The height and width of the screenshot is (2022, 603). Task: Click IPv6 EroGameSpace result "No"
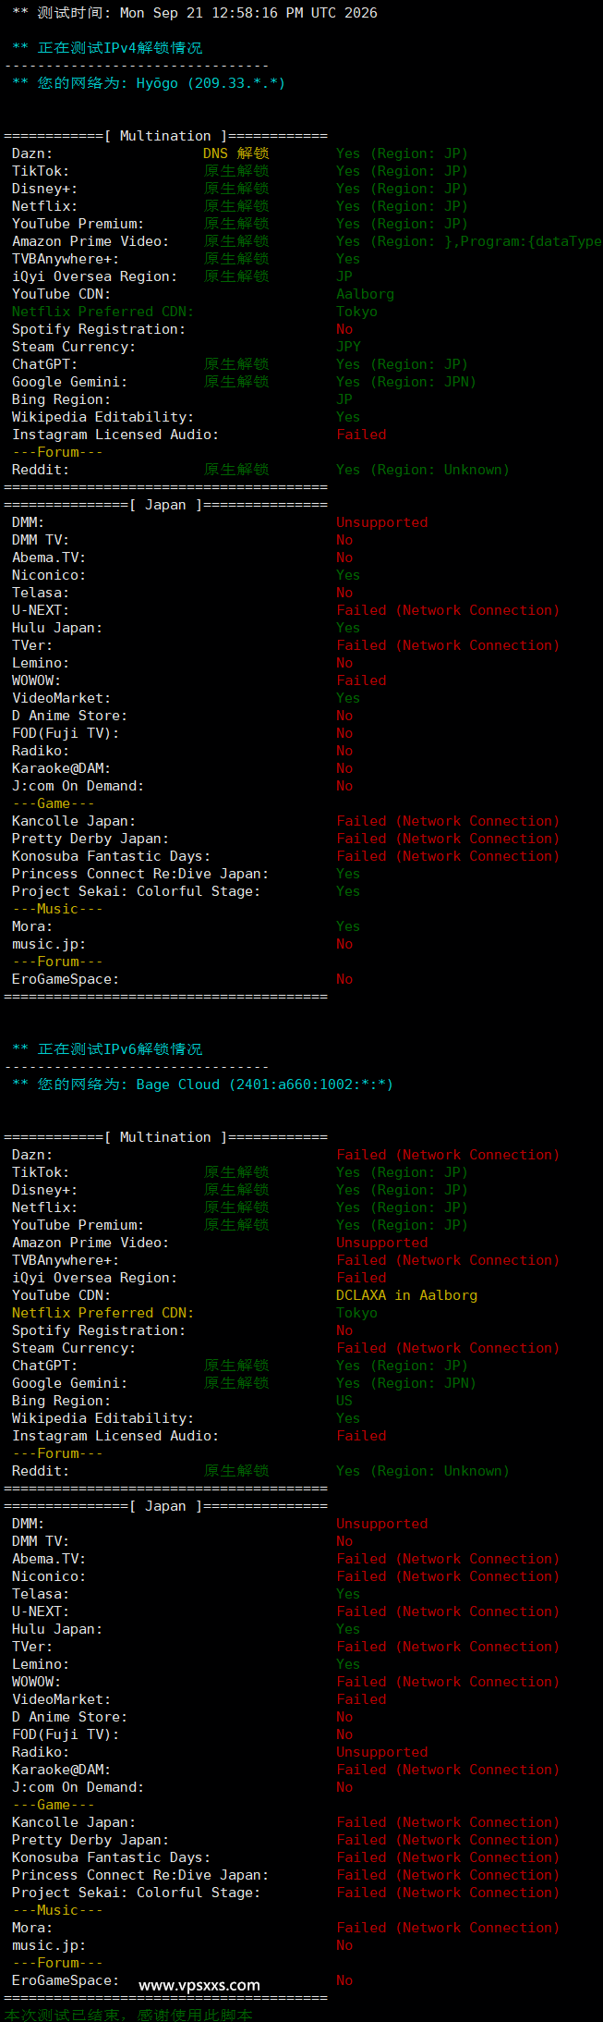click(344, 1980)
